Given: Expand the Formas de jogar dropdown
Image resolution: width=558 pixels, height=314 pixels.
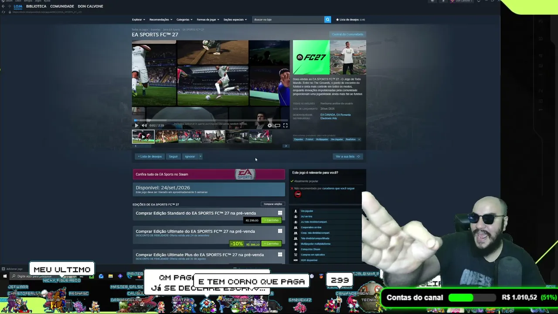Looking at the screenshot, I should (208, 20).
